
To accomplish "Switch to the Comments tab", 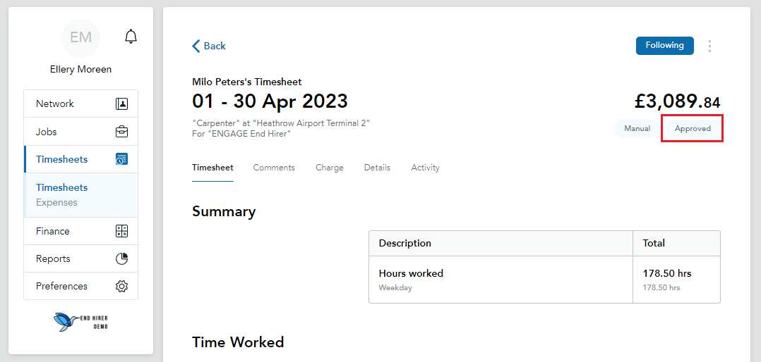I will click(x=274, y=168).
